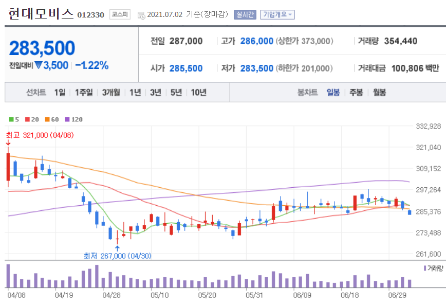Click the 상한가 373,000 text
446x304 pixels.
coord(304,41)
